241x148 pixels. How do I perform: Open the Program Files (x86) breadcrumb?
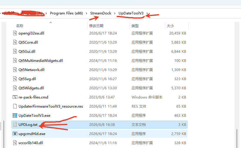point(67,13)
